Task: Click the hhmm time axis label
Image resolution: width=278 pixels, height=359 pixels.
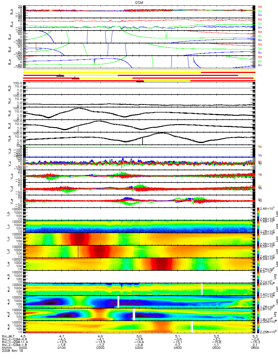Action: [6, 348]
